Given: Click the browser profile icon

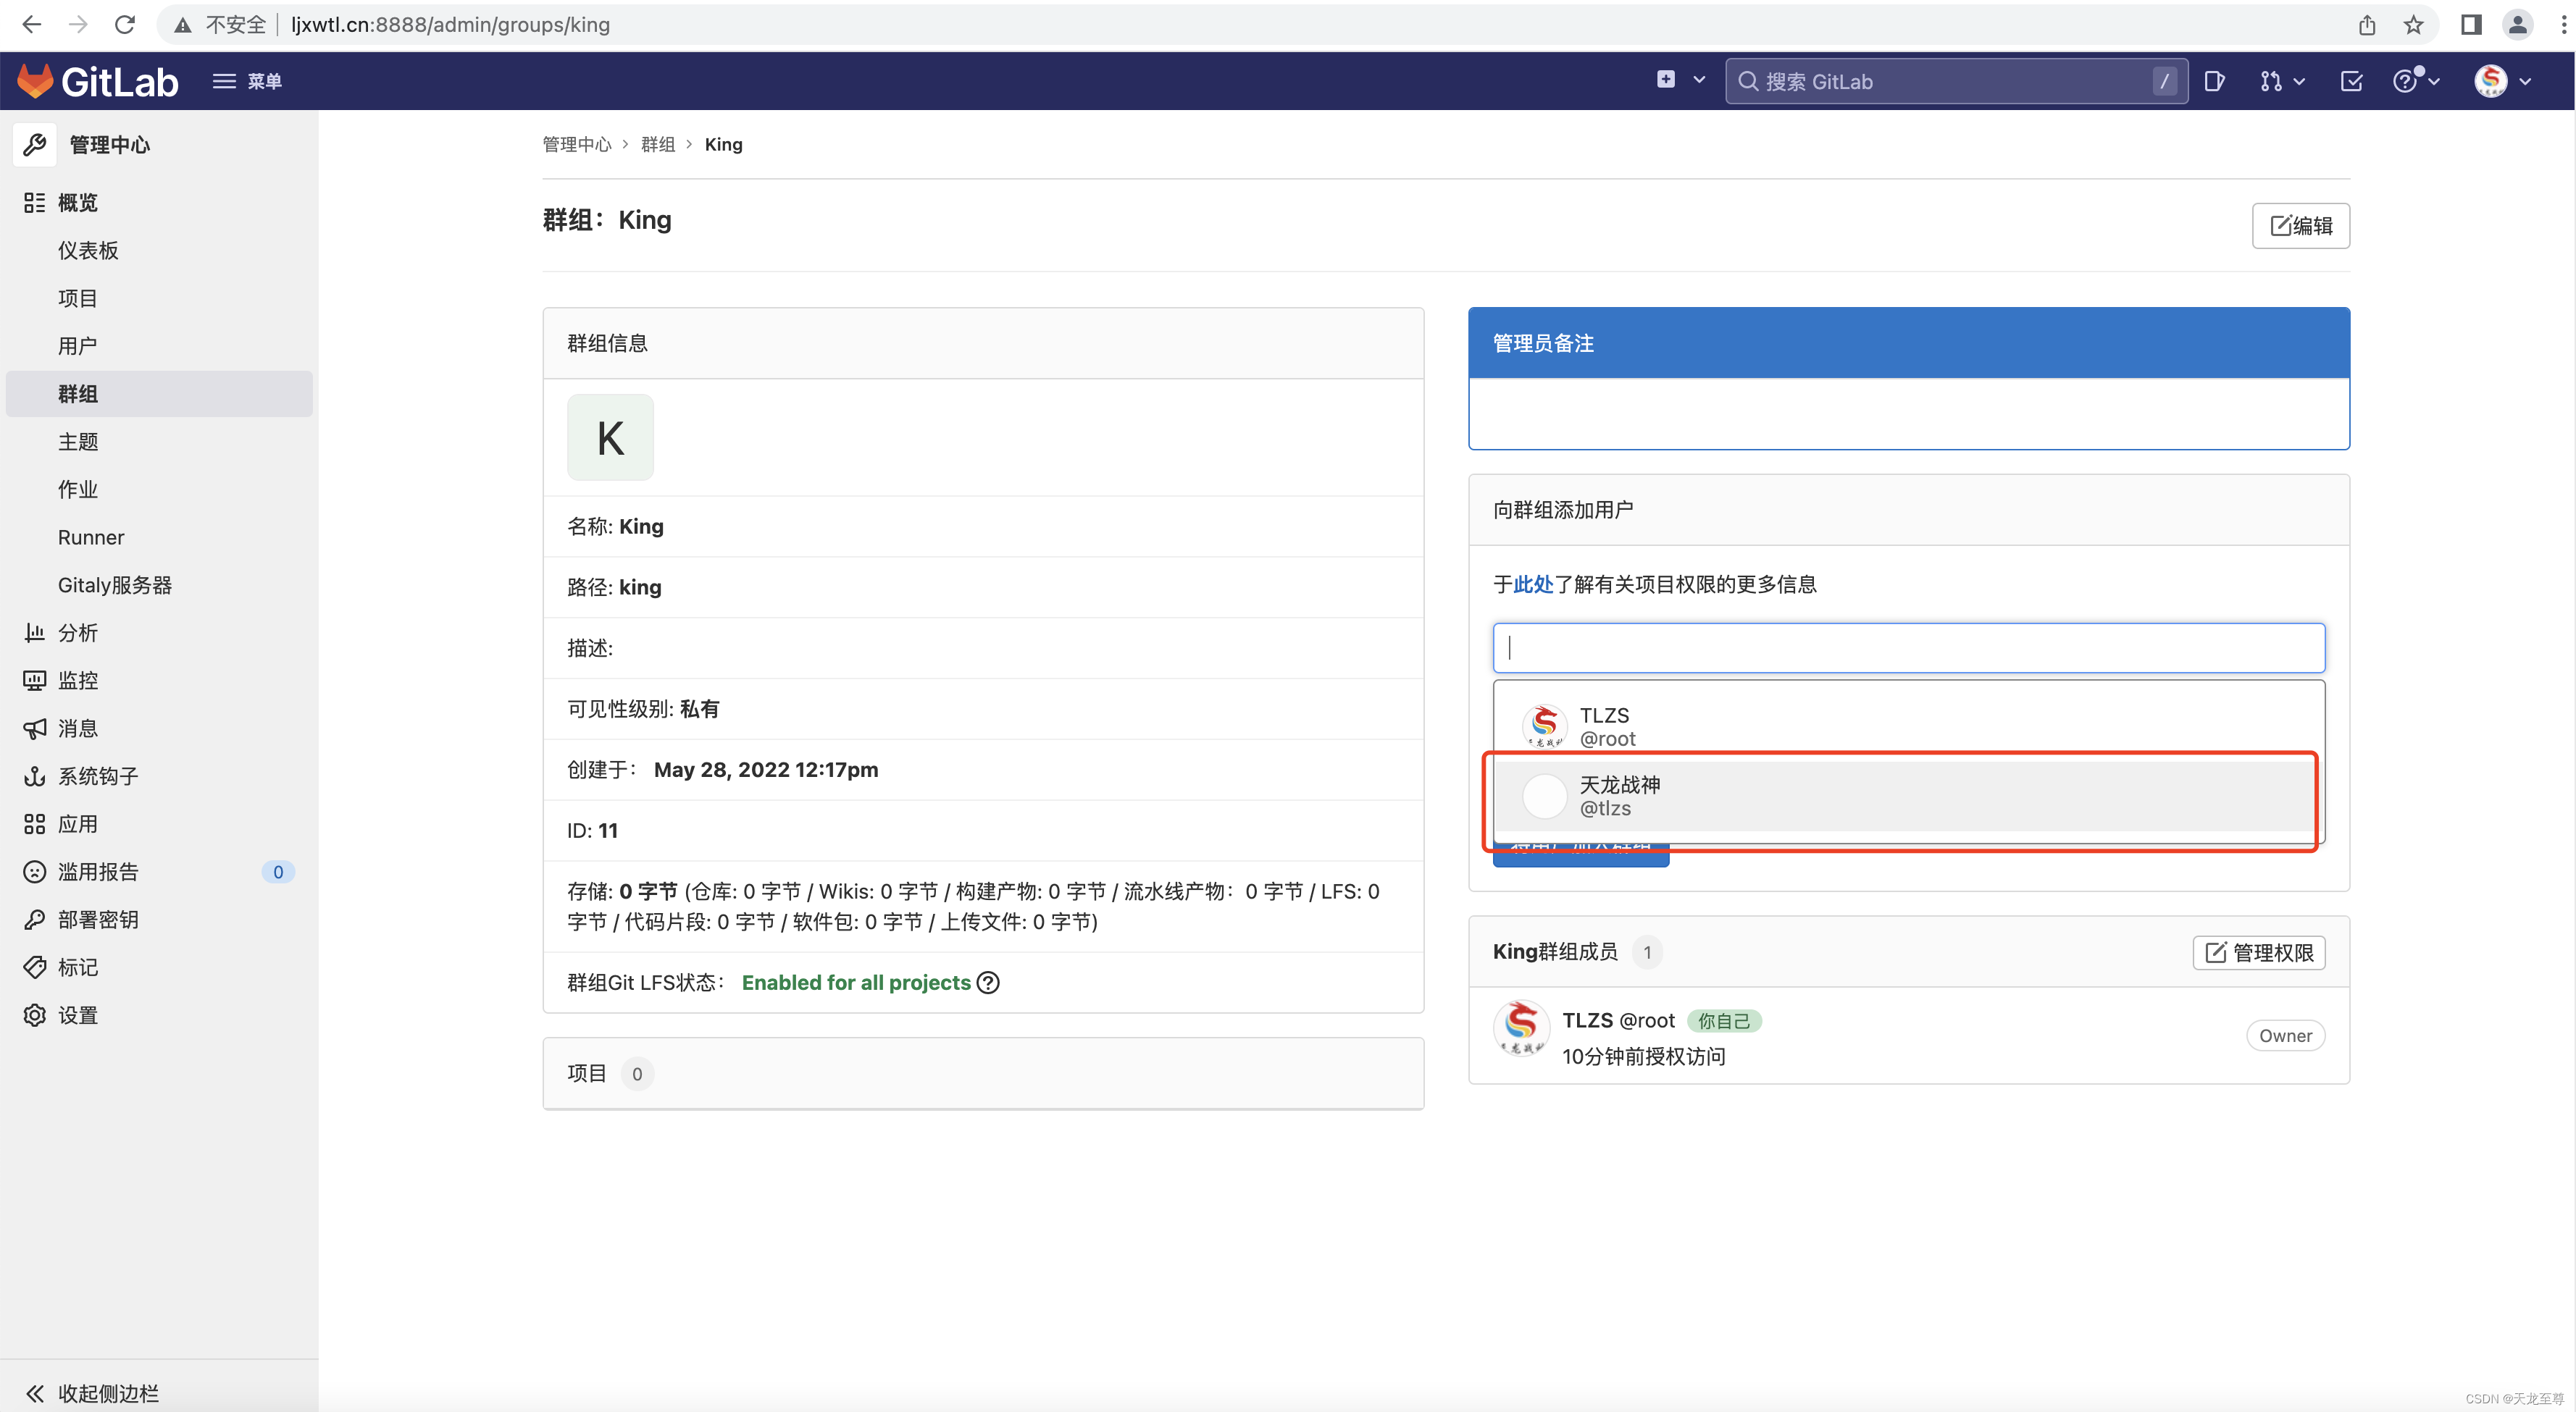Looking at the screenshot, I should [x=2518, y=25].
